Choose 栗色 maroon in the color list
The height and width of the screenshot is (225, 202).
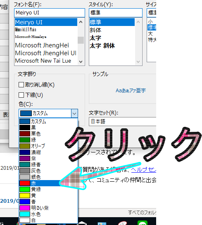[48, 134]
